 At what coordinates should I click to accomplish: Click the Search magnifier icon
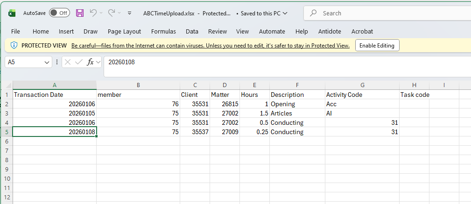pos(313,13)
